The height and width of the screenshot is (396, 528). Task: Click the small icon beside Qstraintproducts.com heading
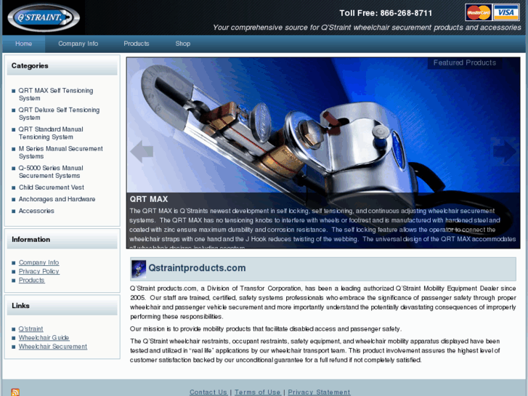pos(139,269)
